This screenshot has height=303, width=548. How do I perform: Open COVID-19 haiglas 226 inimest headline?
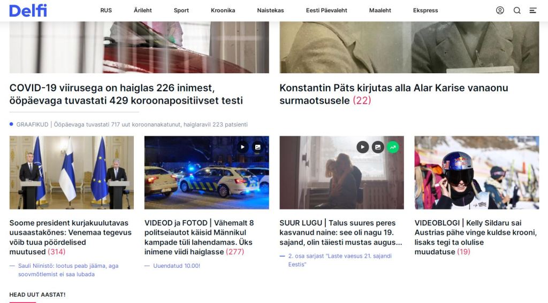(x=126, y=94)
